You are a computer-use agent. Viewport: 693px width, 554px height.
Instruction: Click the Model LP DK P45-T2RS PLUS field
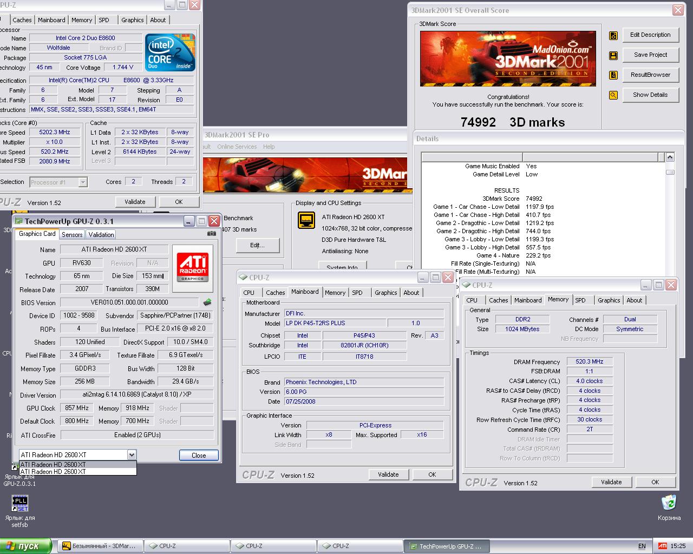[x=335, y=323]
